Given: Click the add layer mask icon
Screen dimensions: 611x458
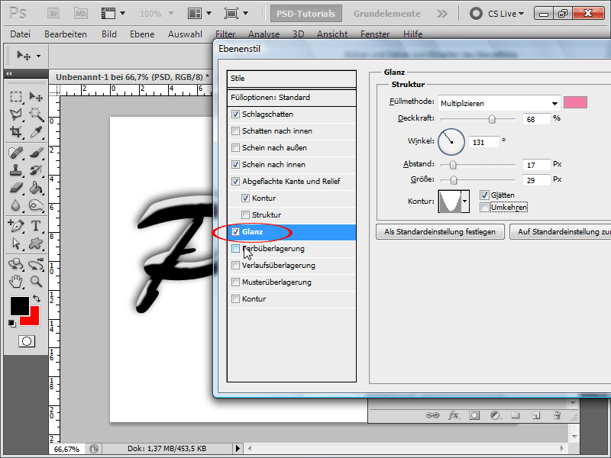Looking at the screenshot, I should [474, 415].
